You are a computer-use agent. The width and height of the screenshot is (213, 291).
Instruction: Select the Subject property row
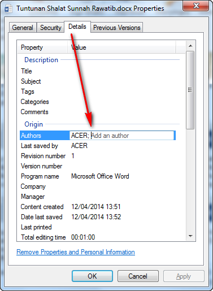coord(98,81)
